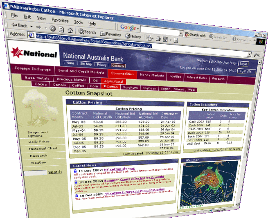The image size is (268, 218).
Task: Expand the address bar dropdown arrow
Action: point(250,54)
